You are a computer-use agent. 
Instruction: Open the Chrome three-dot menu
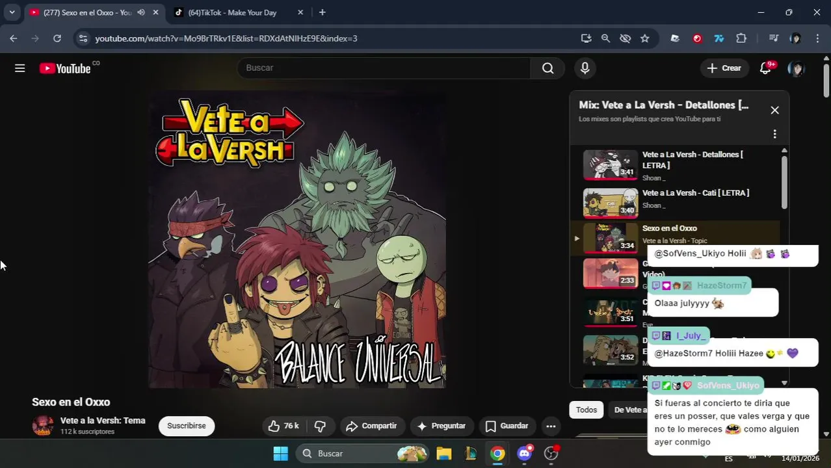pyautogui.click(x=817, y=38)
